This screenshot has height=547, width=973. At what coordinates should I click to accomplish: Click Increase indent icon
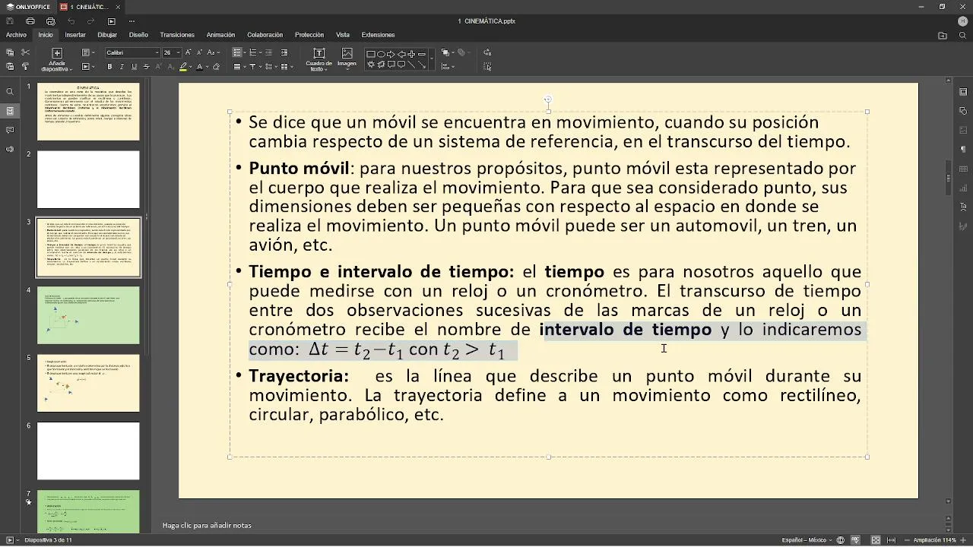coord(284,52)
